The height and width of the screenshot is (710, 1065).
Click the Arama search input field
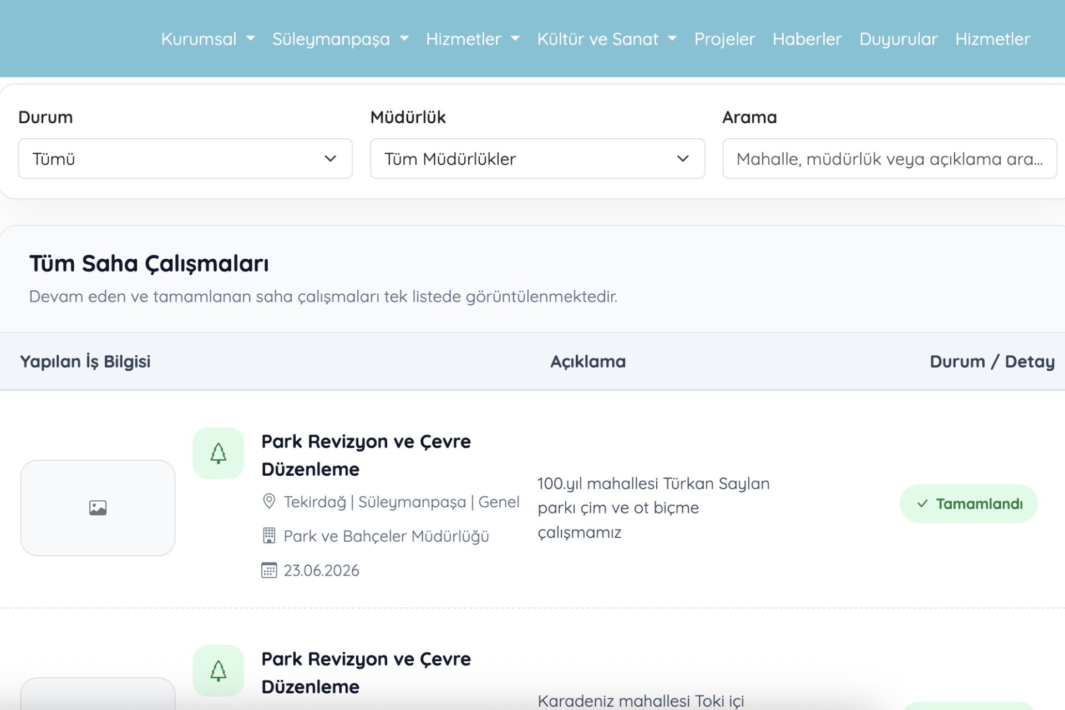tap(889, 159)
